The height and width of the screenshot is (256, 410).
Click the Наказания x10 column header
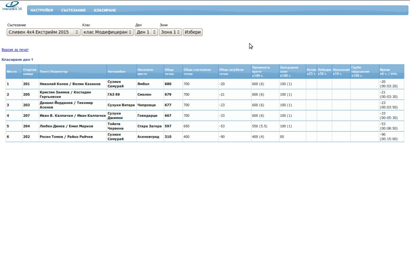point(341,72)
